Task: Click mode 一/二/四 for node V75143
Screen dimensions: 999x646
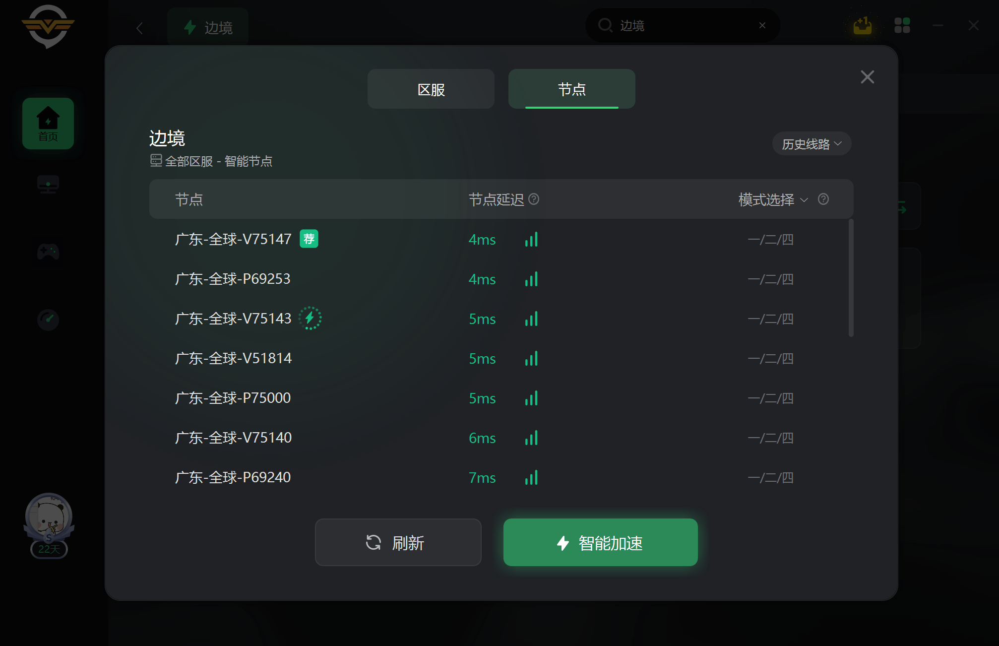Action: click(x=770, y=319)
